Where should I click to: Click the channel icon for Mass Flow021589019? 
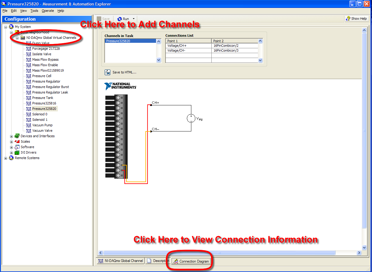pos(29,70)
